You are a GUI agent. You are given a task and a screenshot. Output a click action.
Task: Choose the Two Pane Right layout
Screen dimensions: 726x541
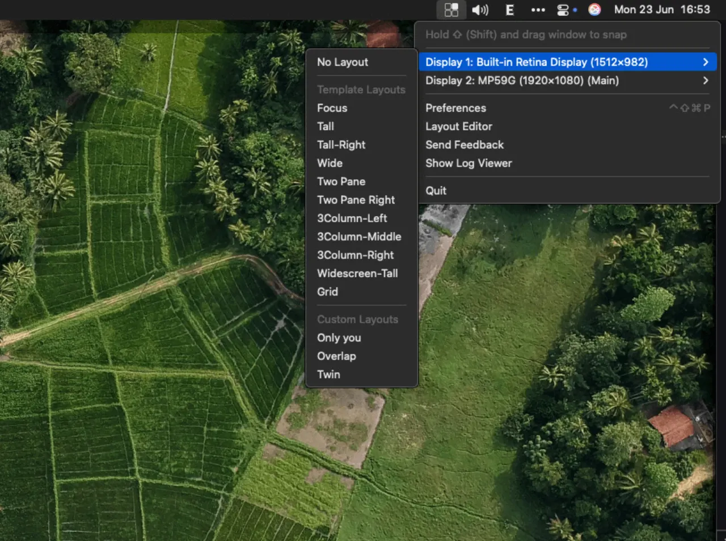[362, 200]
